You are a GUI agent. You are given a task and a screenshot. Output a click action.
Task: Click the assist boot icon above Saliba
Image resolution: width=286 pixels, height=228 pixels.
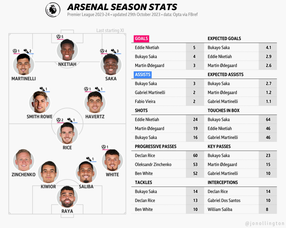click(x=89, y=159)
